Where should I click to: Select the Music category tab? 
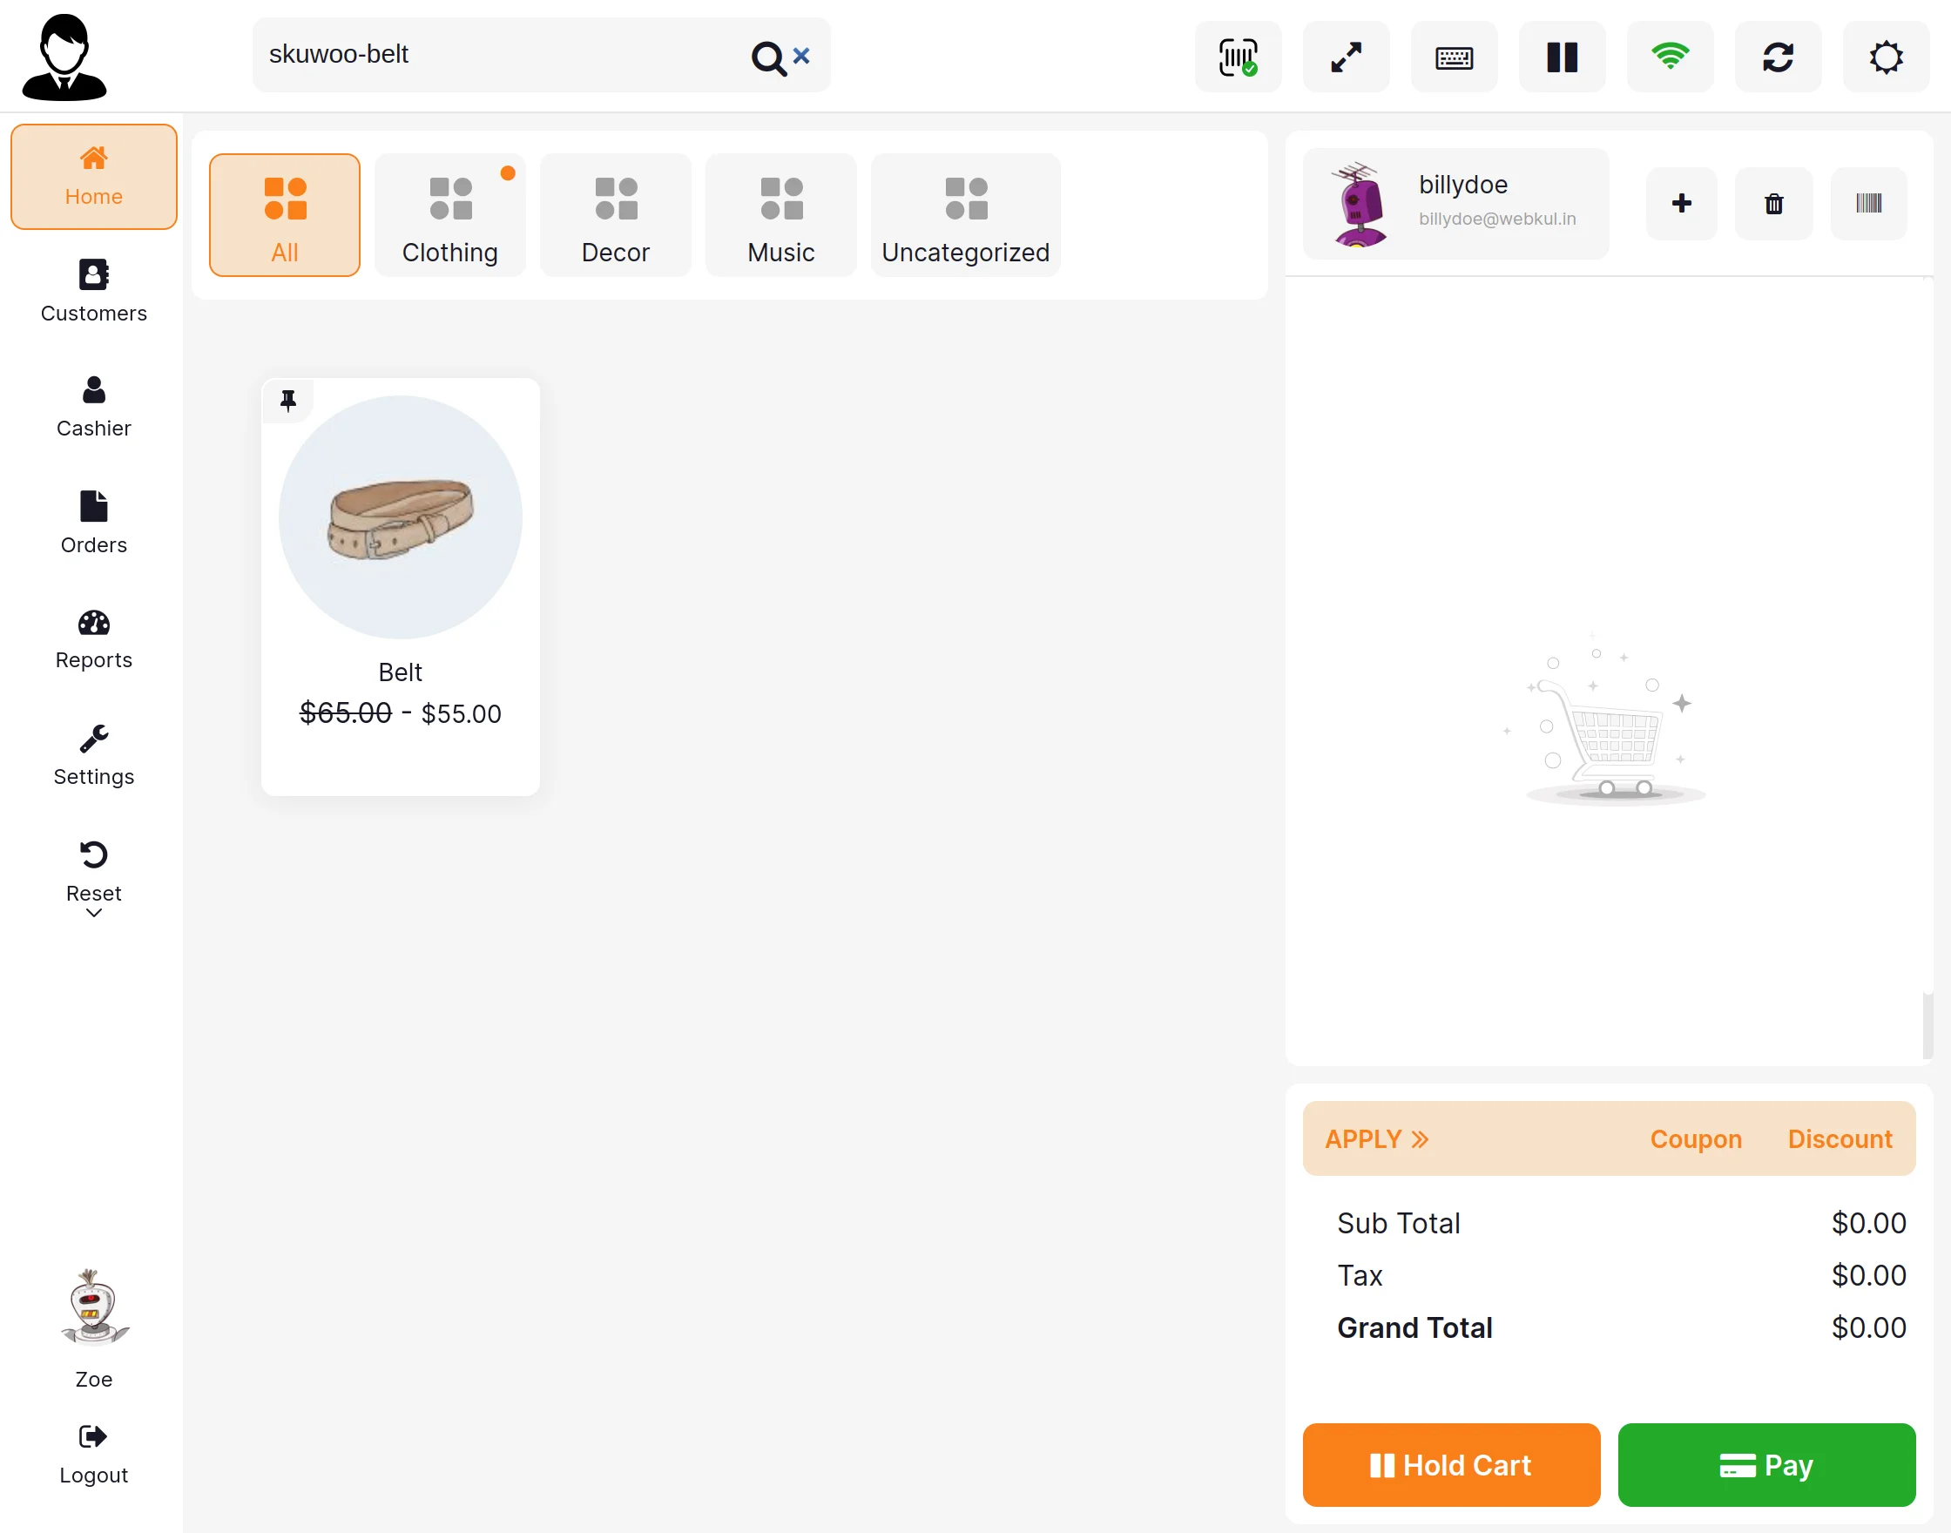(780, 214)
